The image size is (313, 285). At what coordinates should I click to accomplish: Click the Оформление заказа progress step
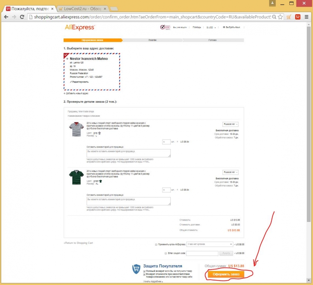coord(93,40)
